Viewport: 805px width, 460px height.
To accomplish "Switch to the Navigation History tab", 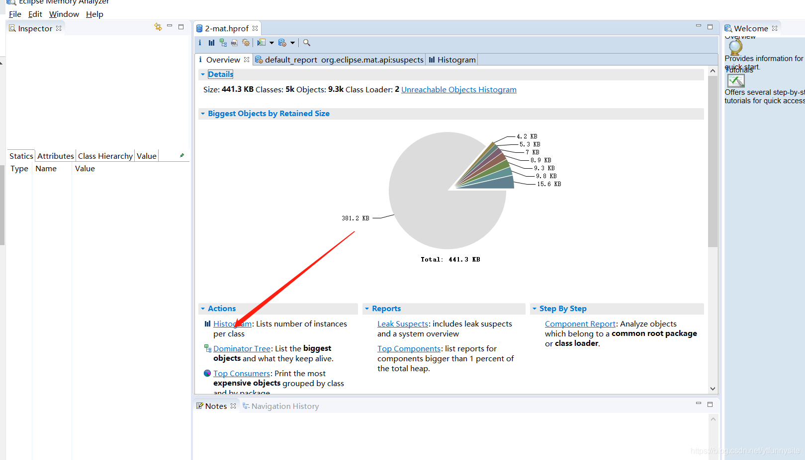I will click(281, 406).
